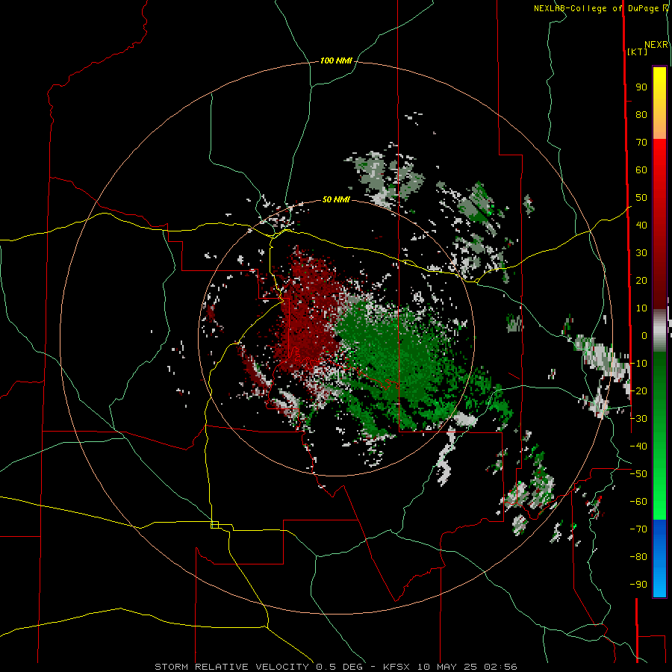The image size is (672, 672).
Task: Select the -90 value on velocity scale
Action: 638,585
